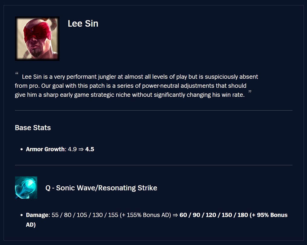The height and width of the screenshot is (245, 307).
Task: Click the bullet point before Armor Growth
Action: [21, 150]
